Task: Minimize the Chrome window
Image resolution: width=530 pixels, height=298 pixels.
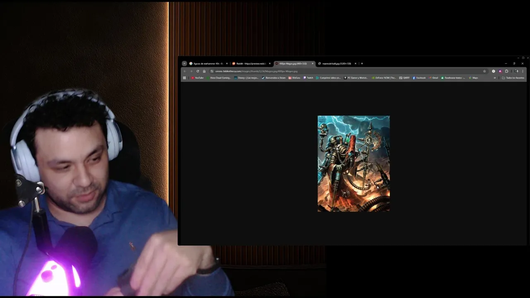Action: (506, 63)
